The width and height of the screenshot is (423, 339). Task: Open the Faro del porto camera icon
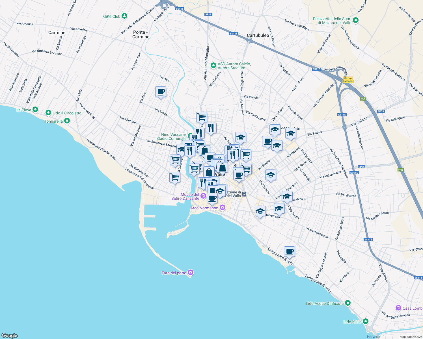coord(191,273)
